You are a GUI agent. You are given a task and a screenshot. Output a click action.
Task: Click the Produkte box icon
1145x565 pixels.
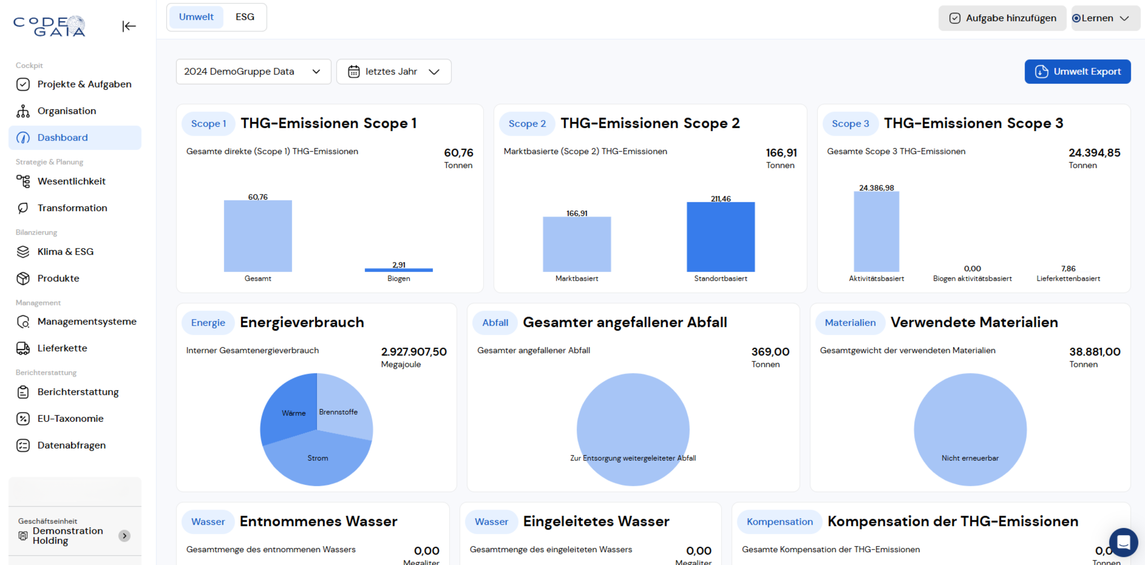point(23,278)
